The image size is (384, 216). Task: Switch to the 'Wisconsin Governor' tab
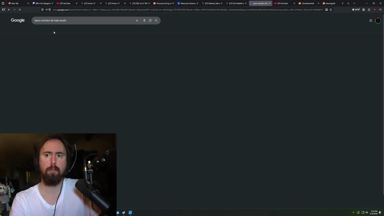point(188,3)
